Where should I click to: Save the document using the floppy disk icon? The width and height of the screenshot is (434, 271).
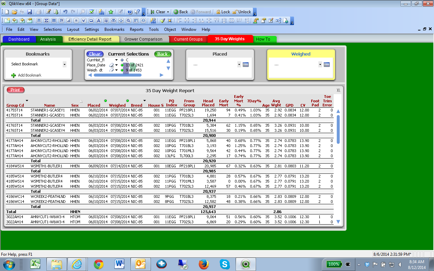(29, 12)
